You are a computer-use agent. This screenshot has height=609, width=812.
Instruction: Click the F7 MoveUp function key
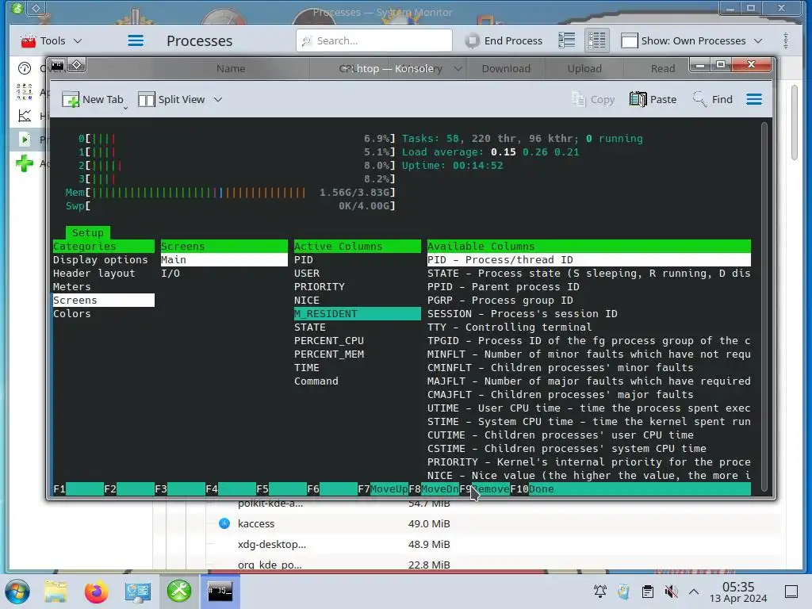pyautogui.click(x=383, y=488)
